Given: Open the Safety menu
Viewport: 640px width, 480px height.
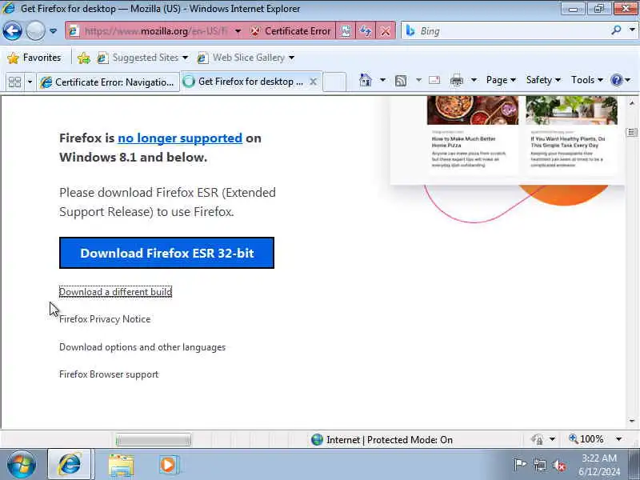Looking at the screenshot, I should pyautogui.click(x=543, y=80).
